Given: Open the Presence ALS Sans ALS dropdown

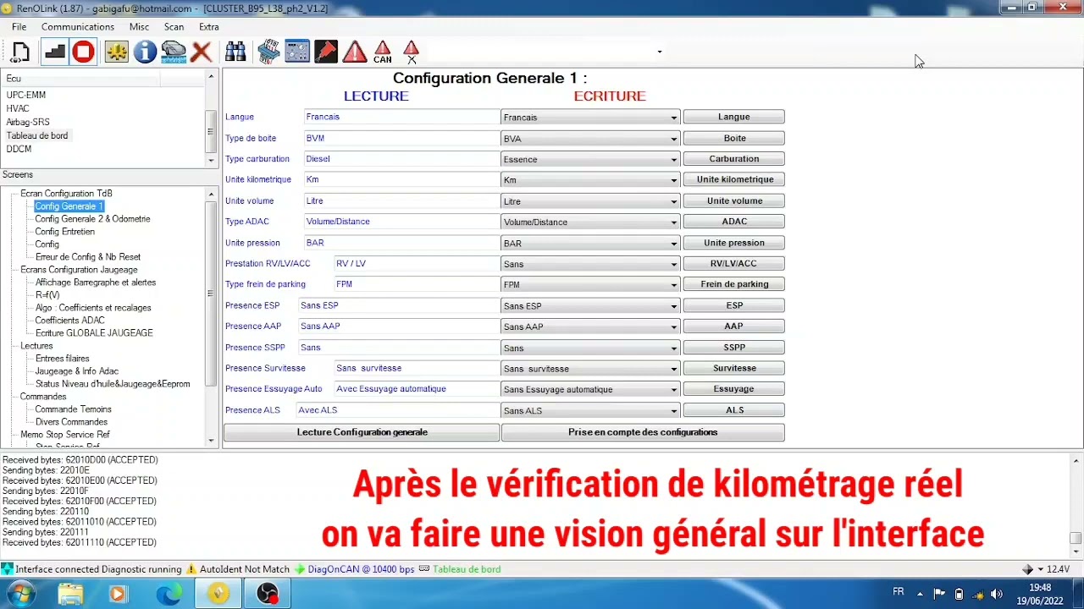Looking at the screenshot, I should click(590, 411).
